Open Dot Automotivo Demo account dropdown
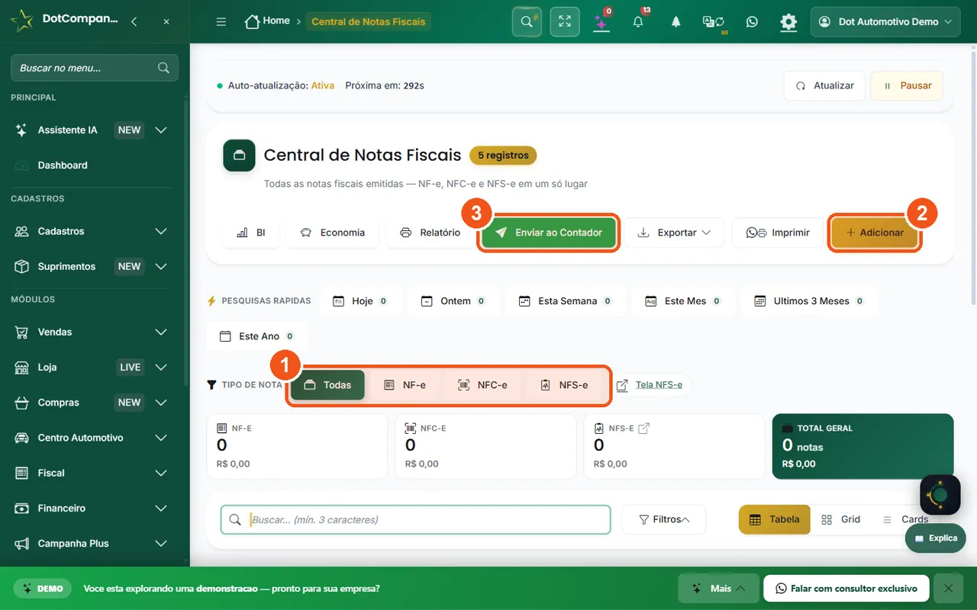The width and height of the screenshot is (977, 610). tap(885, 21)
